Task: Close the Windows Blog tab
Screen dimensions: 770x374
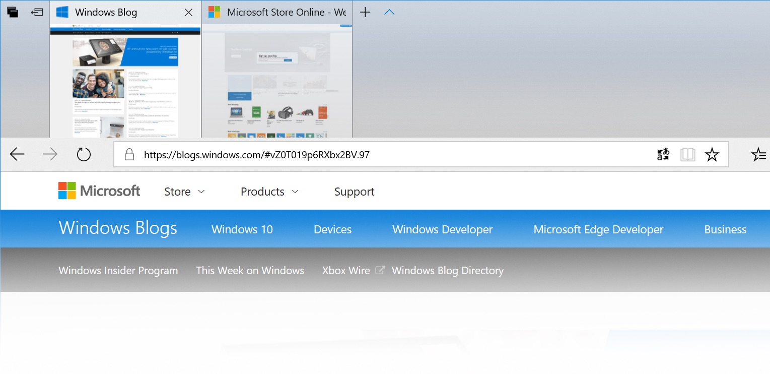Action: click(188, 13)
